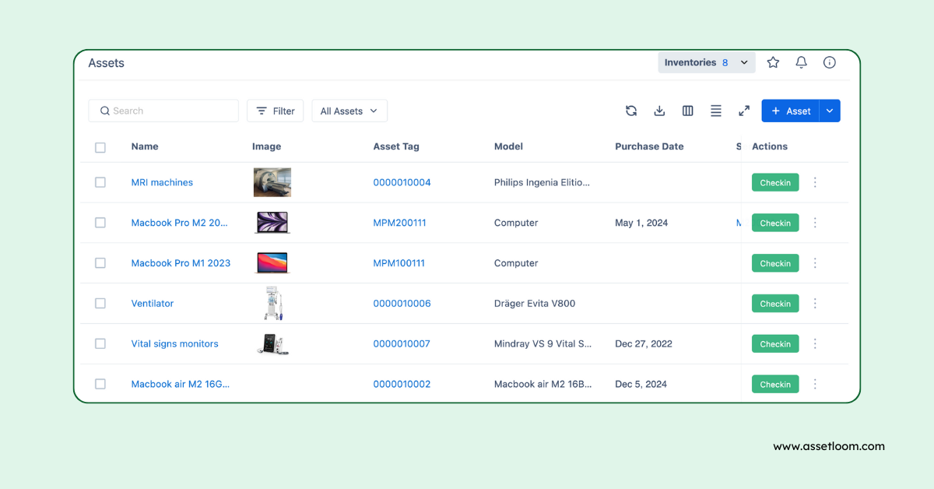
Task: Open asset tag MPM200111
Action: [x=399, y=223]
